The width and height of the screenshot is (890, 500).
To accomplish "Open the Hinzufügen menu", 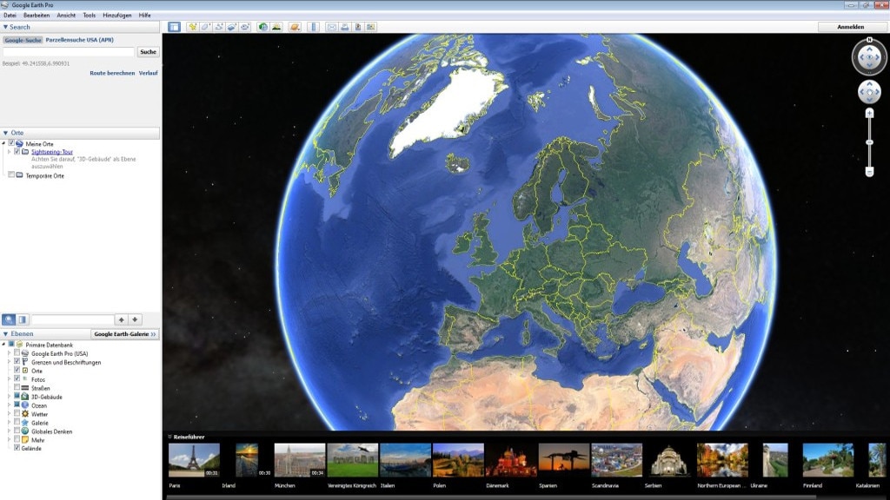I will click(x=117, y=16).
